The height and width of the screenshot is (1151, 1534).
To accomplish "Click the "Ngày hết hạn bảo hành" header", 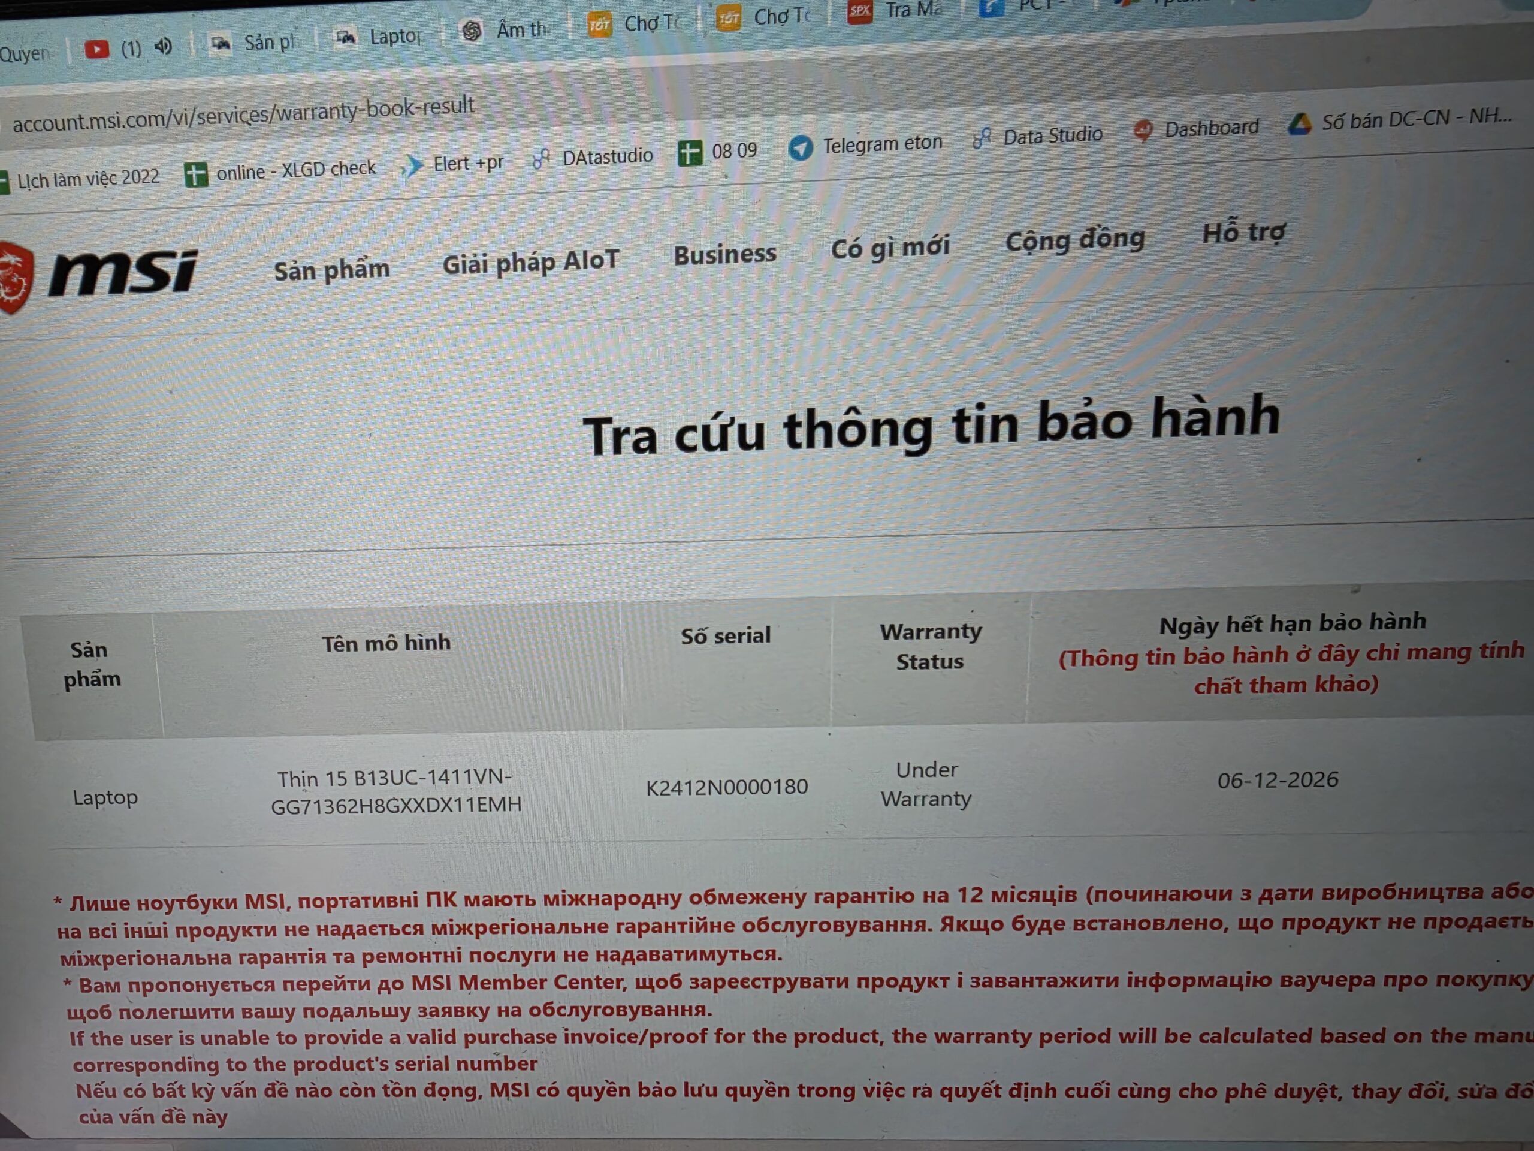I will (x=1293, y=622).
